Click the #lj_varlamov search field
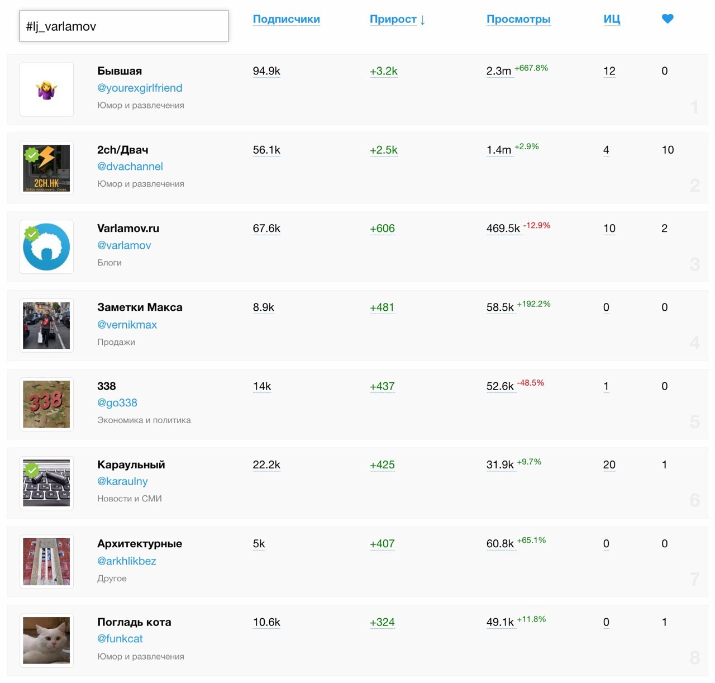715x683 pixels. tap(124, 26)
